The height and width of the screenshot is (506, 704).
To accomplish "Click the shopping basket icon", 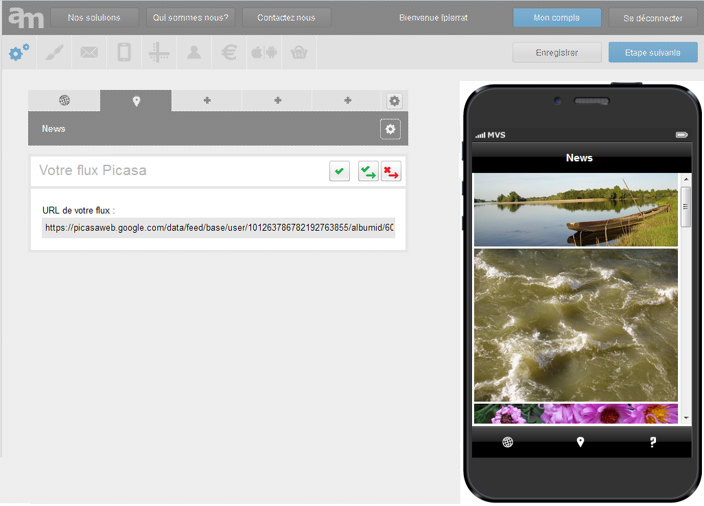I will (298, 53).
